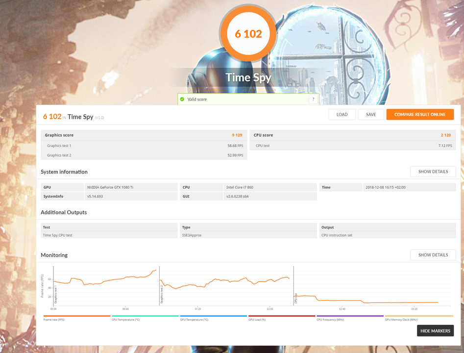Screen dimensions: 464x353
Task: Click the SSE3Approx type cell
Action: pos(248,235)
